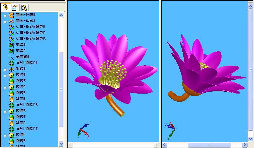
Task: Click the 弯曲2 flex icon
Action: coord(11,123)
